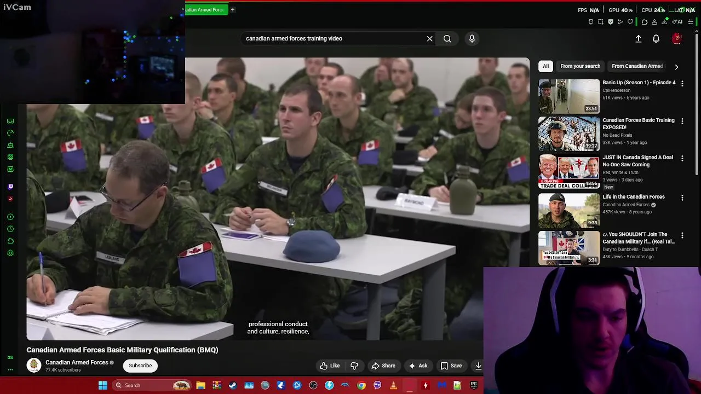This screenshot has height=394, width=701.
Task: Open You SHOULDN'T Join Canadian Military title
Action: pyautogui.click(x=639, y=238)
